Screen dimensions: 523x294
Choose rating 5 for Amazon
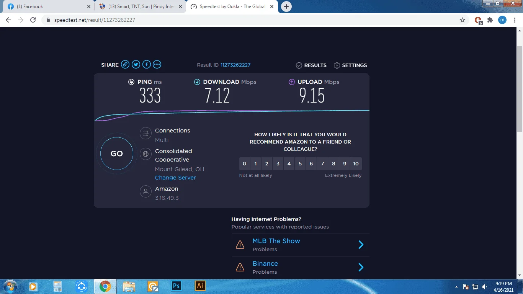(x=300, y=163)
